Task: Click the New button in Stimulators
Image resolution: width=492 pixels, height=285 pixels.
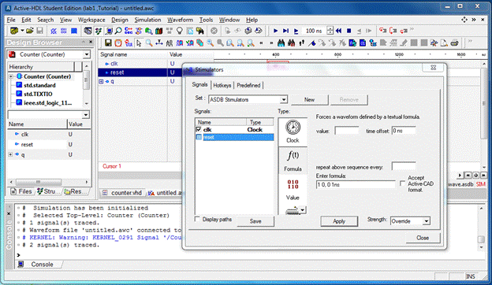Action: [x=309, y=100]
